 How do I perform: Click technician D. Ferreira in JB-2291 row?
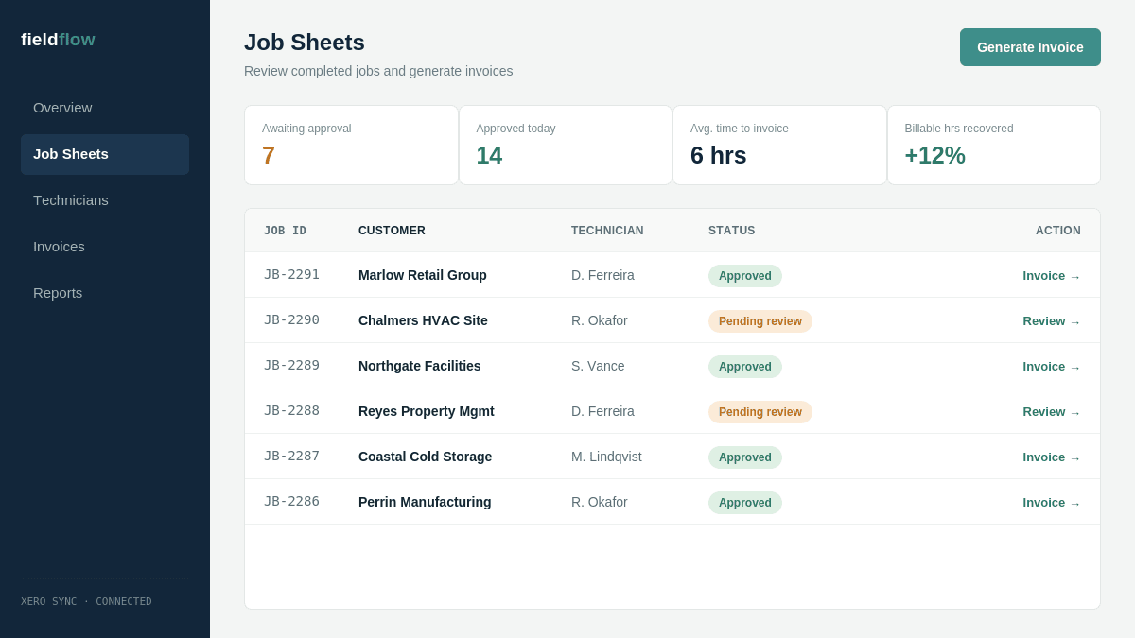pos(602,275)
